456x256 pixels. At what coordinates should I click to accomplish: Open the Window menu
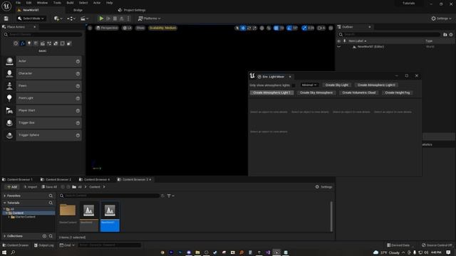(42, 3)
